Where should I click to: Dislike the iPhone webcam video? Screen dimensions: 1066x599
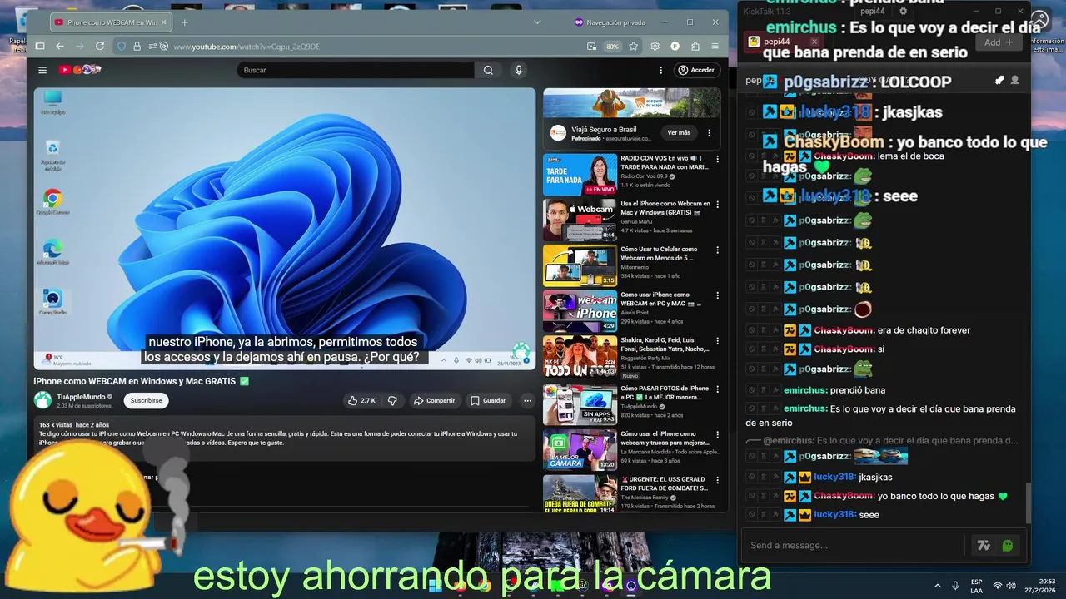392,400
